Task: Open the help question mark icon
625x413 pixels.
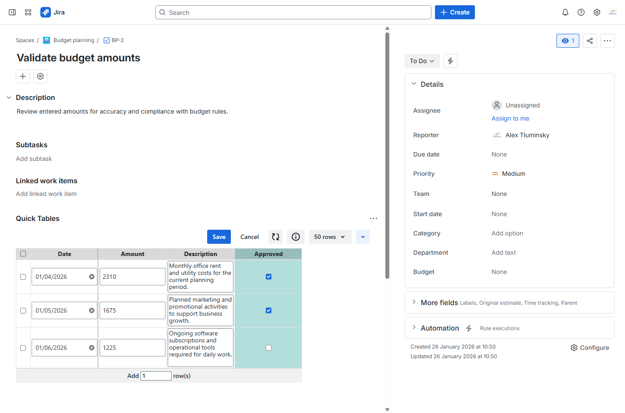Action: pos(581,12)
